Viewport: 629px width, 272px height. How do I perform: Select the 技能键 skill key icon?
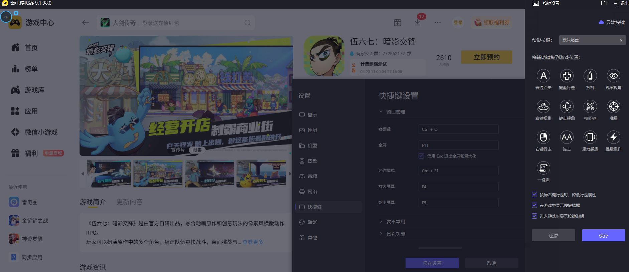point(590,106)
